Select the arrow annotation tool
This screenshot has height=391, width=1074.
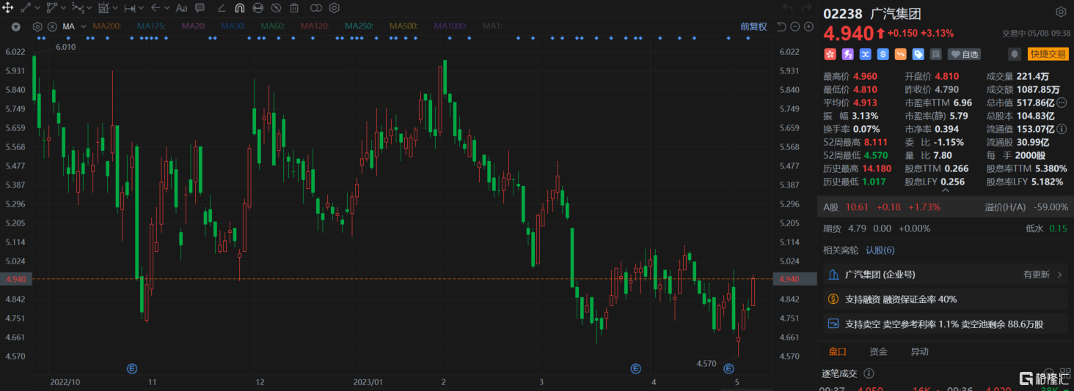(155, 9)
